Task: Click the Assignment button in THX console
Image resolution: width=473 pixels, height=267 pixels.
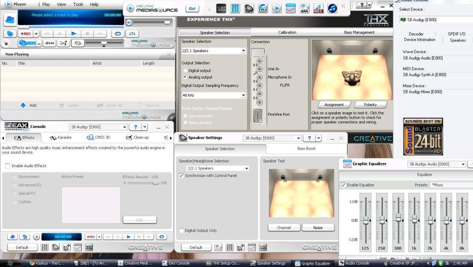Action: click(334, 105)
